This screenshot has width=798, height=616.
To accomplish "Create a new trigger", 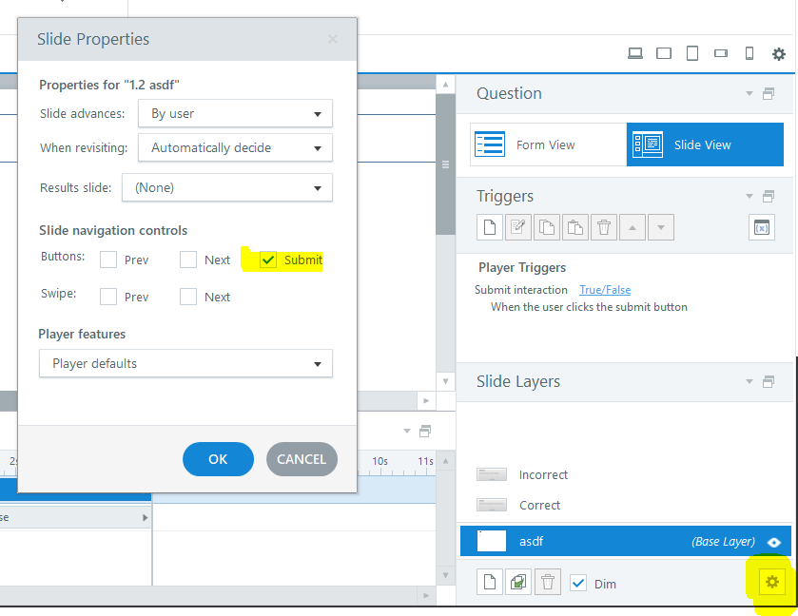I will click(490, 227).
